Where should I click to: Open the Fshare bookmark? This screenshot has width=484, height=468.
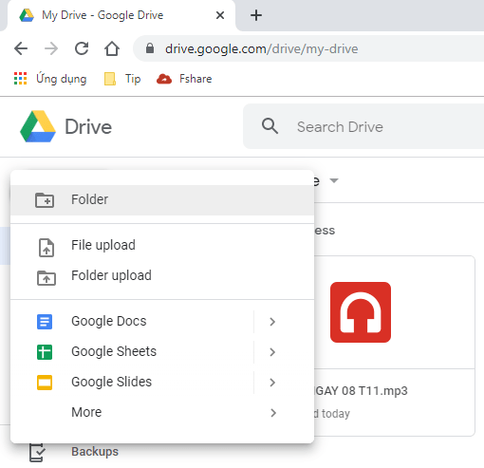(184, 79)
